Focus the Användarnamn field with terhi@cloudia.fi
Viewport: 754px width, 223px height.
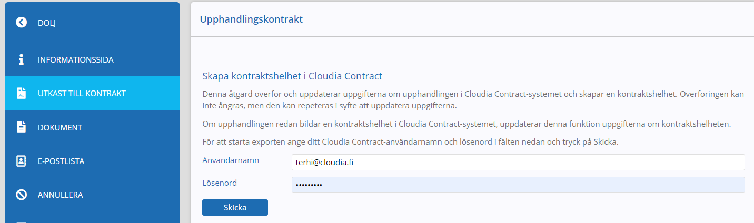[x=518, y=163]
